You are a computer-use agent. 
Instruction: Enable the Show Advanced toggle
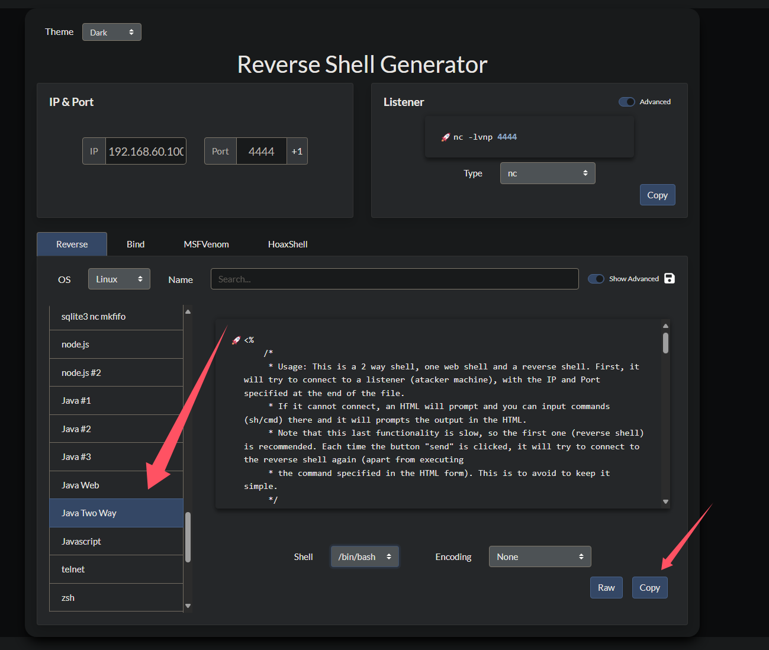[596, 279]
